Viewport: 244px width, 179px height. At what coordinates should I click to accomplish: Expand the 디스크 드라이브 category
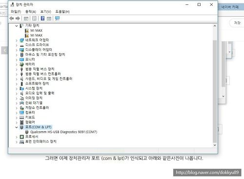point(17,45)
